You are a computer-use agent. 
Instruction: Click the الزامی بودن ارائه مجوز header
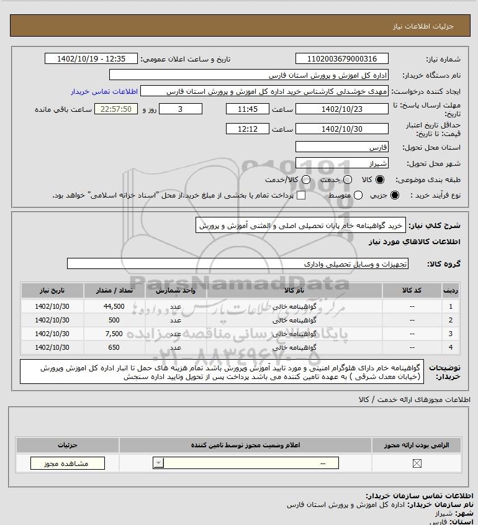(x=417, y=445)
